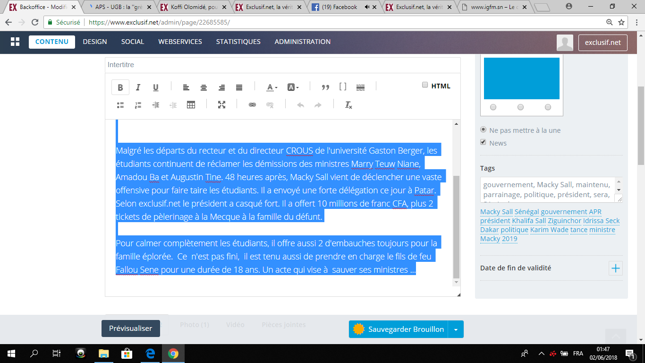Open the text color dropdown
Image resolution: width=645 pixels, height=363 pixels.
pos(272,87)
